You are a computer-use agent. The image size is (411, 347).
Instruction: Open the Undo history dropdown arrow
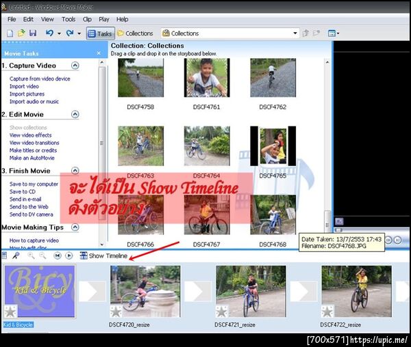[x=59, y=33]
